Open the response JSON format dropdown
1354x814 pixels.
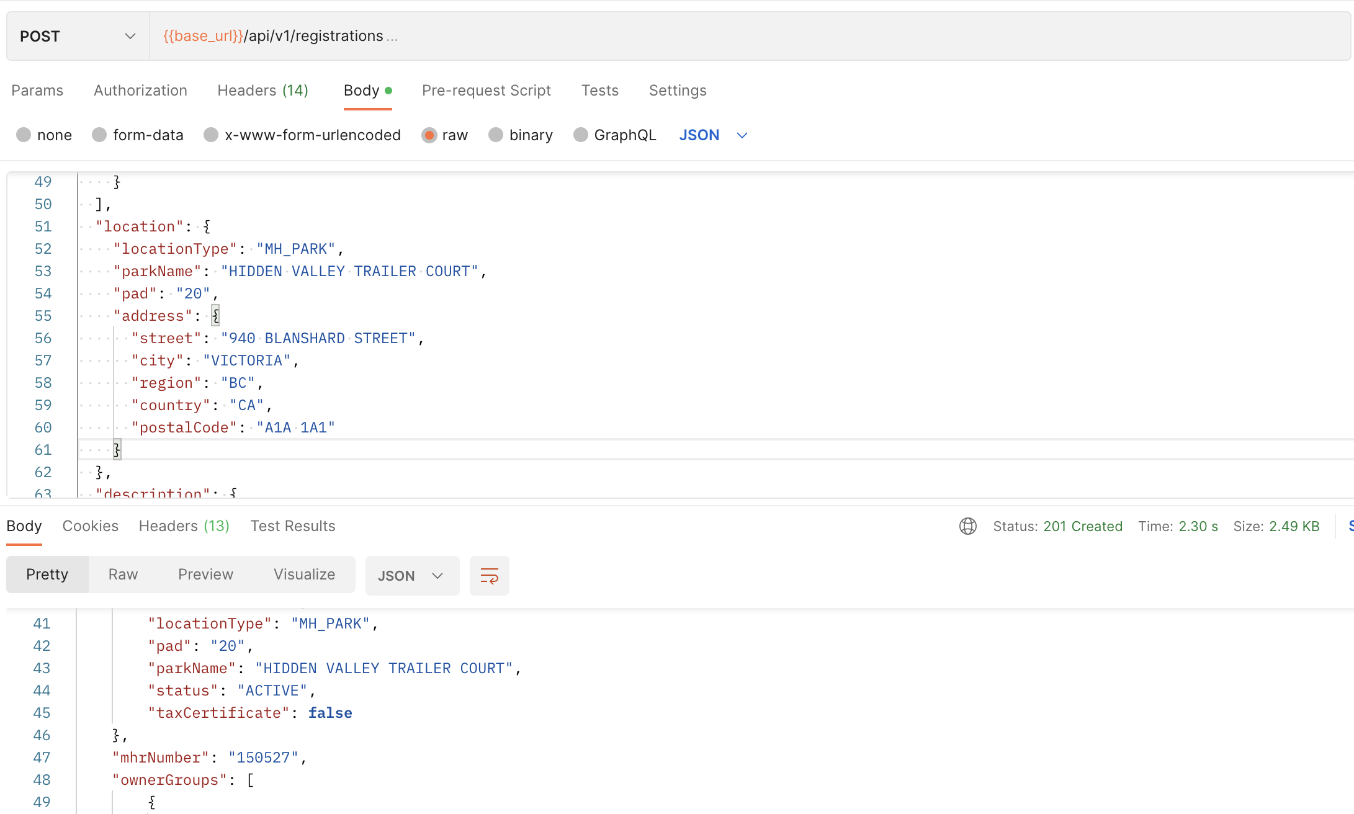(x=412, y=576)
